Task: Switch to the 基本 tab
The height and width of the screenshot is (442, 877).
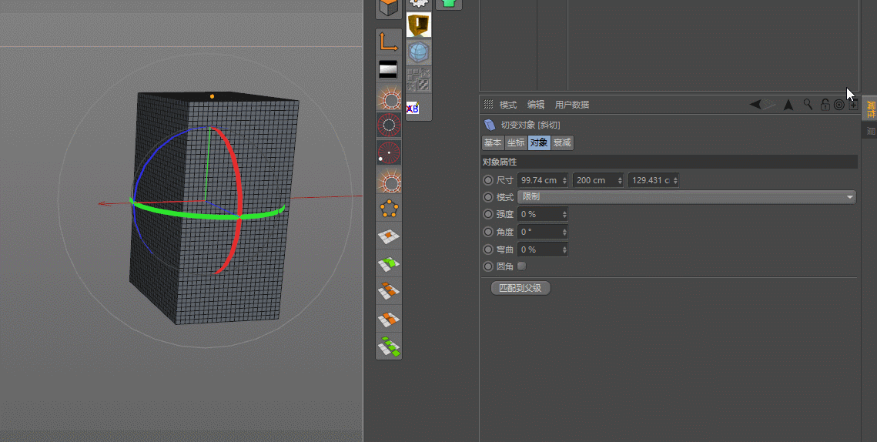Action: click(x=493, y=142)
